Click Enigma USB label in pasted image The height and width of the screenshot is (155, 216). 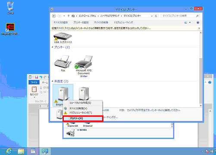tap(73, 126)
